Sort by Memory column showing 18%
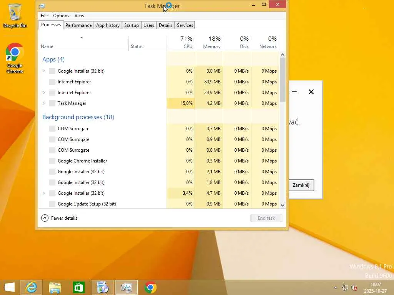Screen dimensions: 394x295 [x=209, y=42]
